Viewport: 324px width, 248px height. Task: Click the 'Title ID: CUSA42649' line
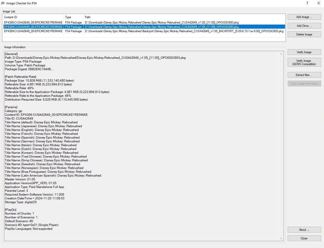click(x=19, y=119)
